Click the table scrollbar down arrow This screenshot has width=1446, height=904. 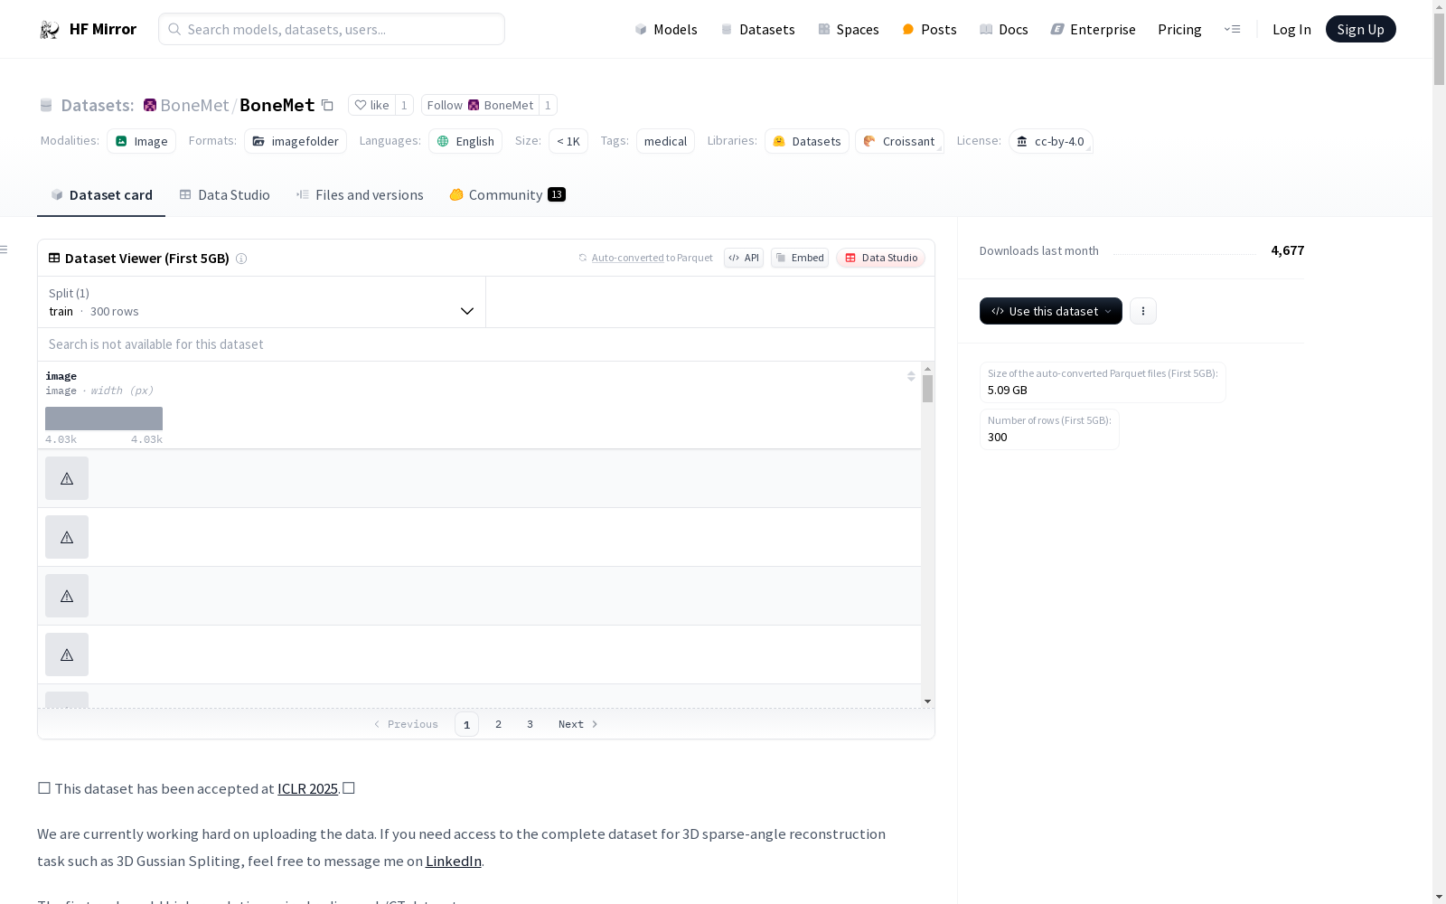click(927, 702)
